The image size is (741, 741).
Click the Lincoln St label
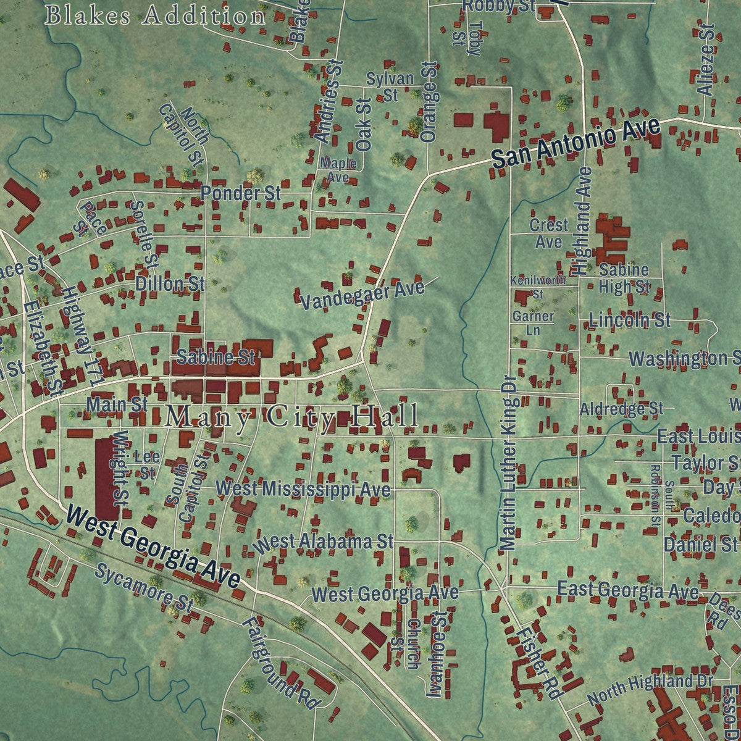(x=629, y=320)
